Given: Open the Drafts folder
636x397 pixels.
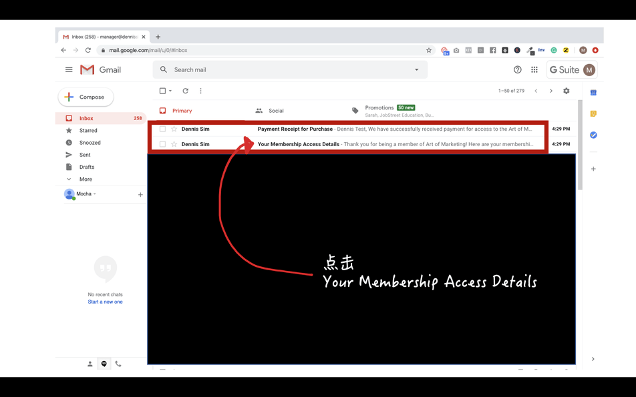Looking at the screenshot, I should click(x=101, y=167).
